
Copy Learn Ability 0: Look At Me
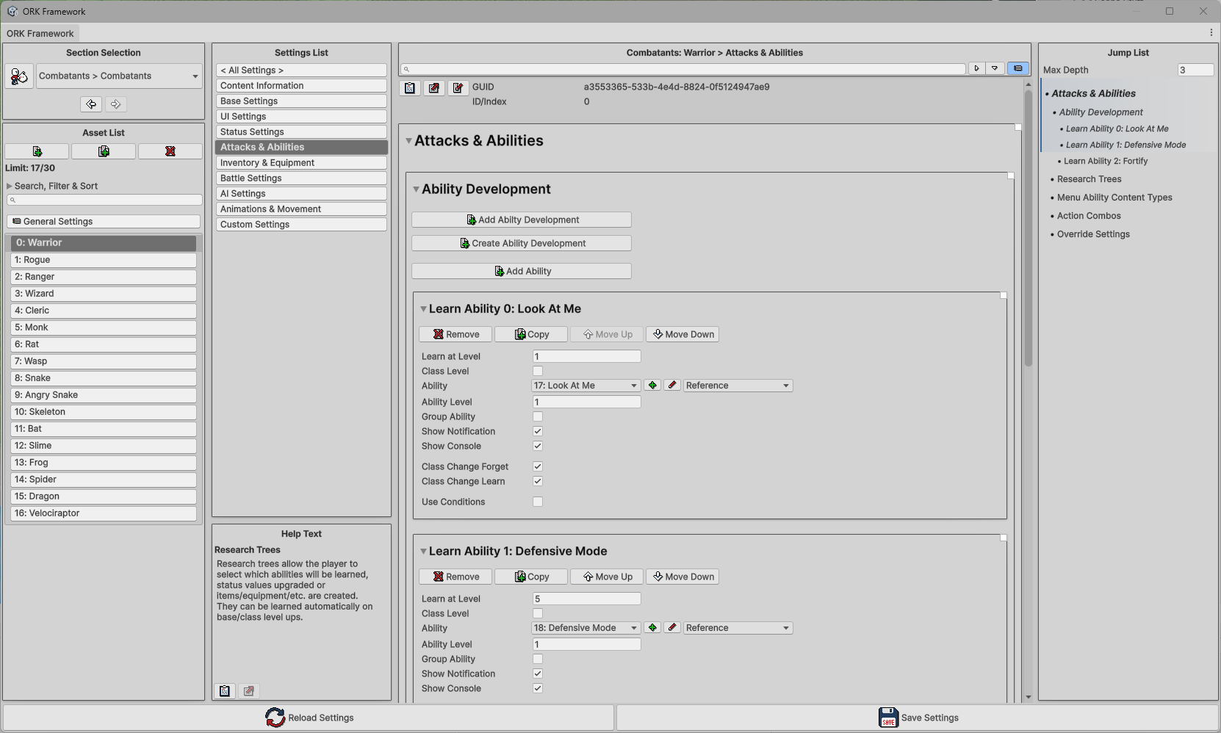coord(531,334)
